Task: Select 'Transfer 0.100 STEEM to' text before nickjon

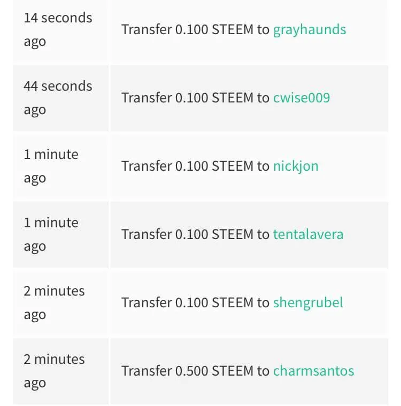Action: (x=196, y=166)
